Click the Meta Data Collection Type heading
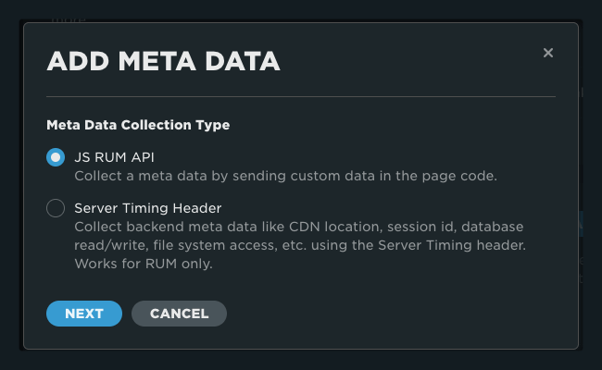Image resolution: width=602 pixels, height=370 pixels. (x=138, y=124)
